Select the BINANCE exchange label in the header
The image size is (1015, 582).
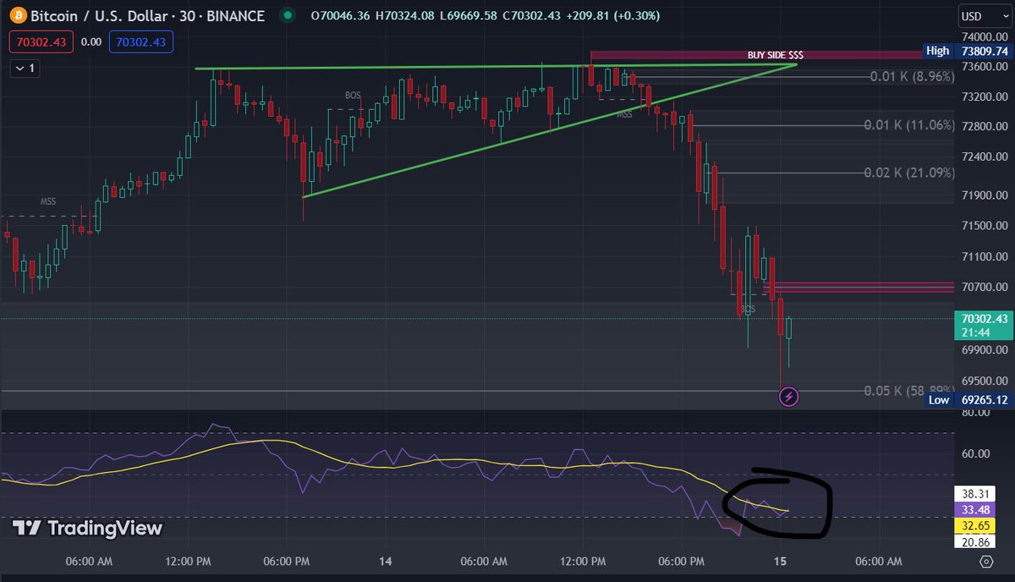235,15
